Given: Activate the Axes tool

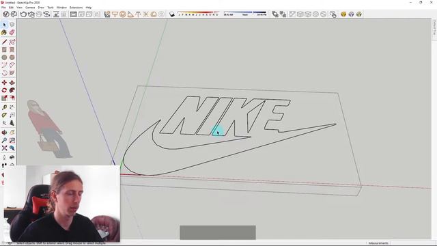Looking at the screenshot, I should click(4, 123).
